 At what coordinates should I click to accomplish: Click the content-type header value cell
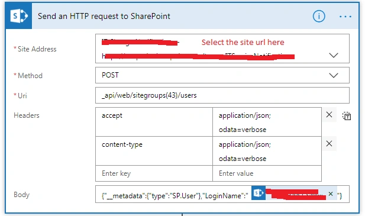point(267,151)
